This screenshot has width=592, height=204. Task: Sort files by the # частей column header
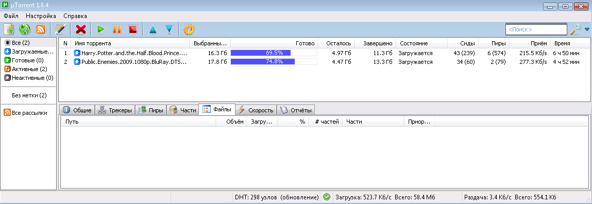(325, 122)
